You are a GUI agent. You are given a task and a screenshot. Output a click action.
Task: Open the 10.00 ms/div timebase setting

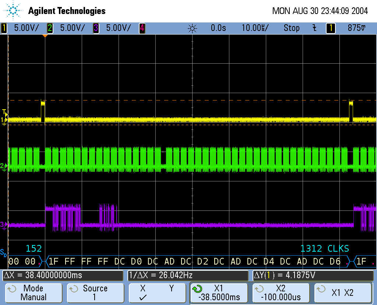[x=255, y=28]
